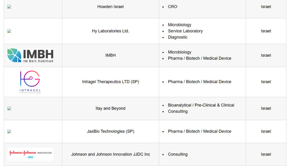Screen dimensions: 288x166
Task: Click the Diagnostic category bullet
Action: tap(178, 37)
